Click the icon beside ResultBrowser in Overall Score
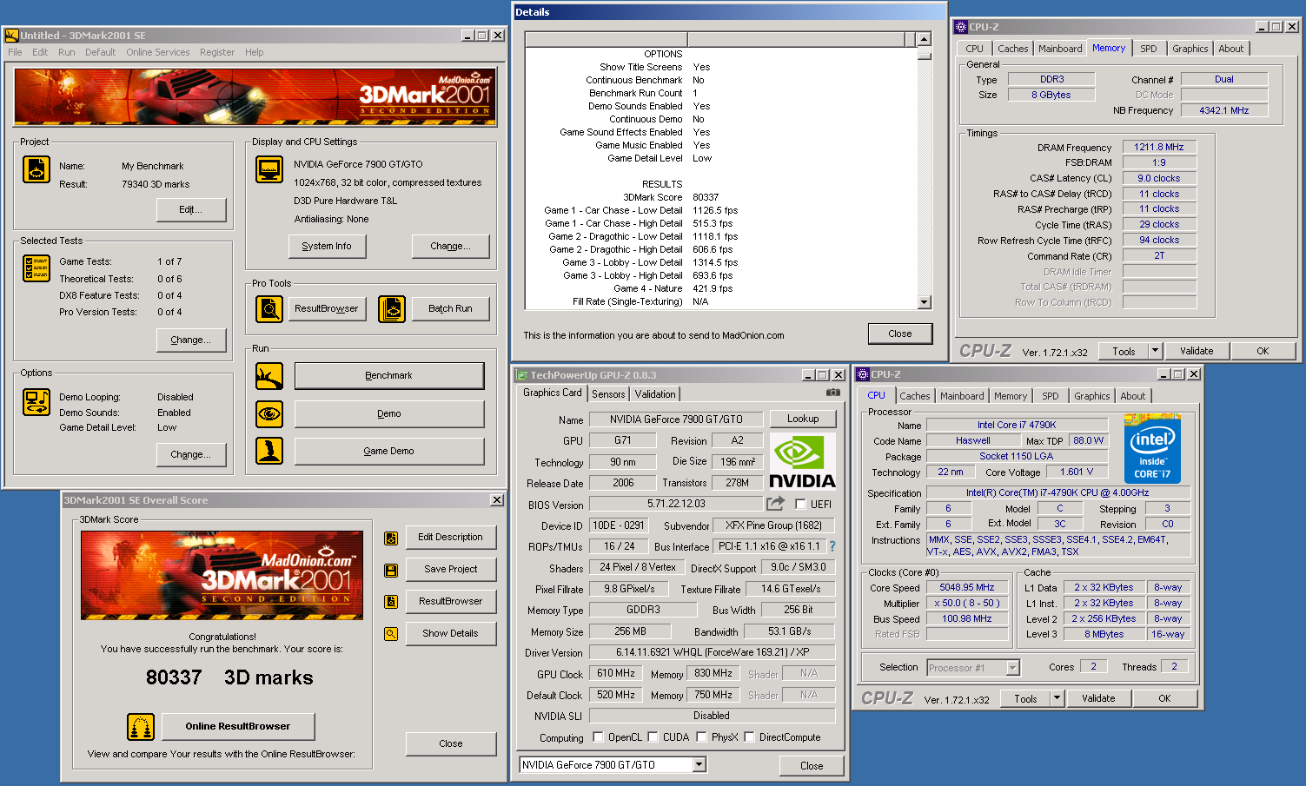The width and height of the screenshot is (1306, 786). pos(391,602)
